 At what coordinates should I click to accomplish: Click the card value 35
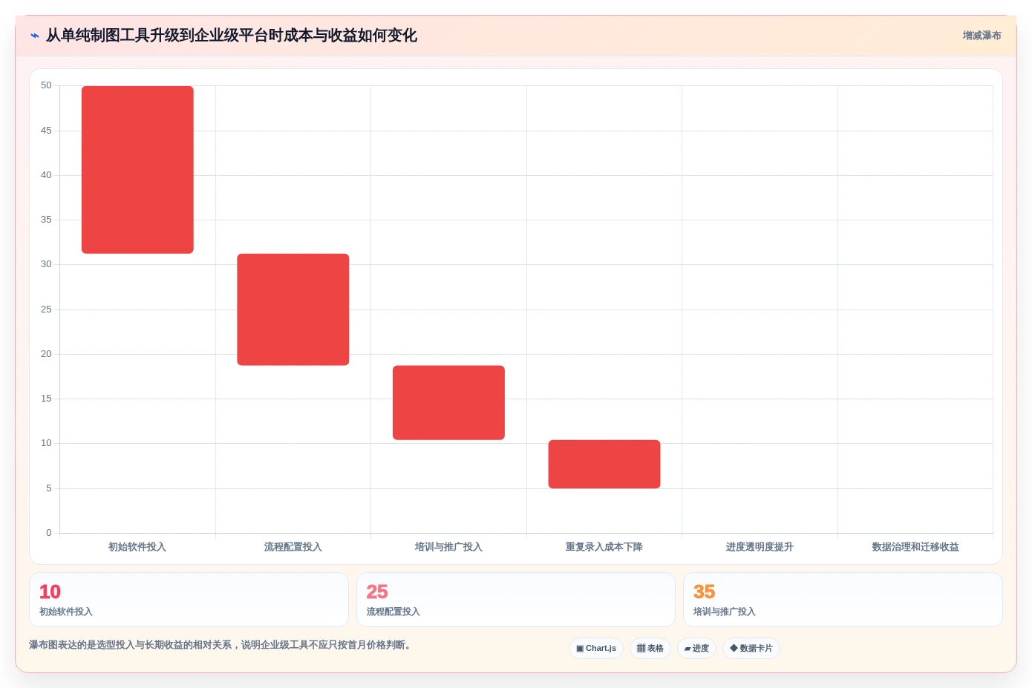pos(704,592)
